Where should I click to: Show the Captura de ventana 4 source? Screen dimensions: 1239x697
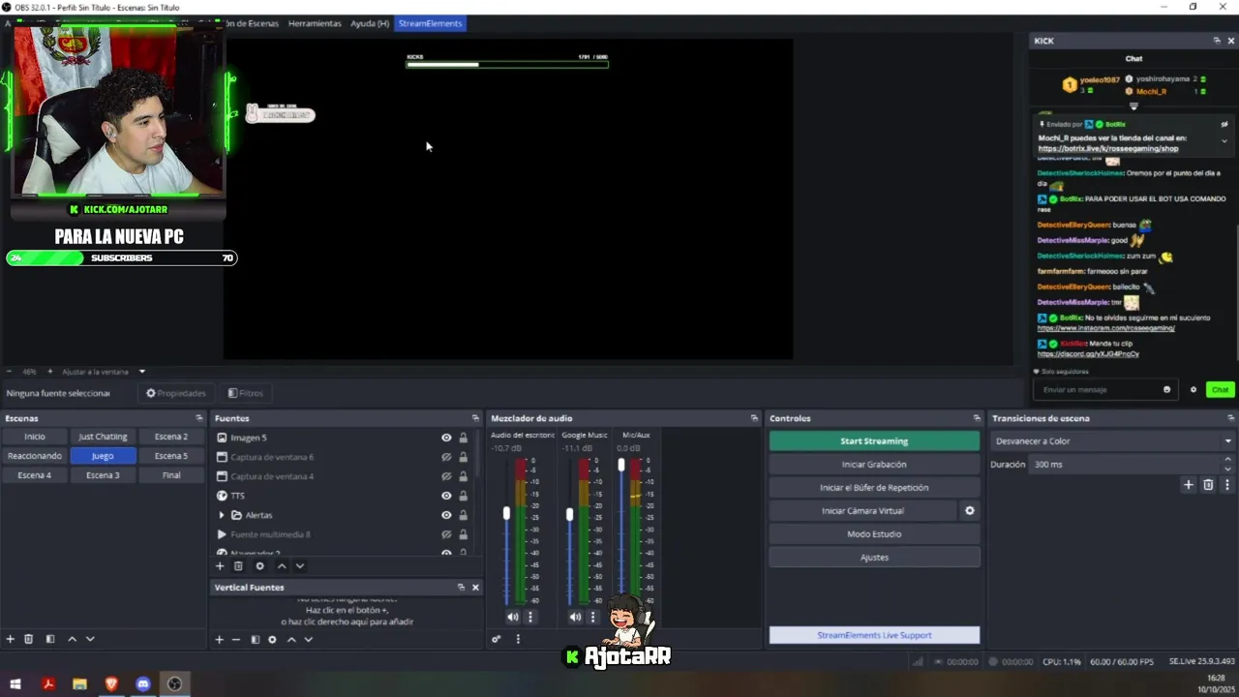point(446,476)
